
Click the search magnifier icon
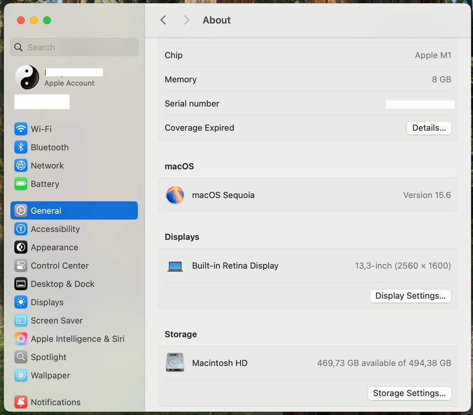point(18,47)
